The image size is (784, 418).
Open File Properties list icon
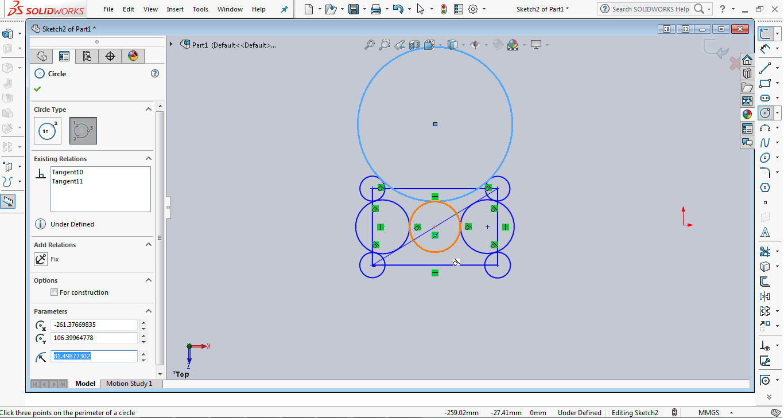coord(458,9)
